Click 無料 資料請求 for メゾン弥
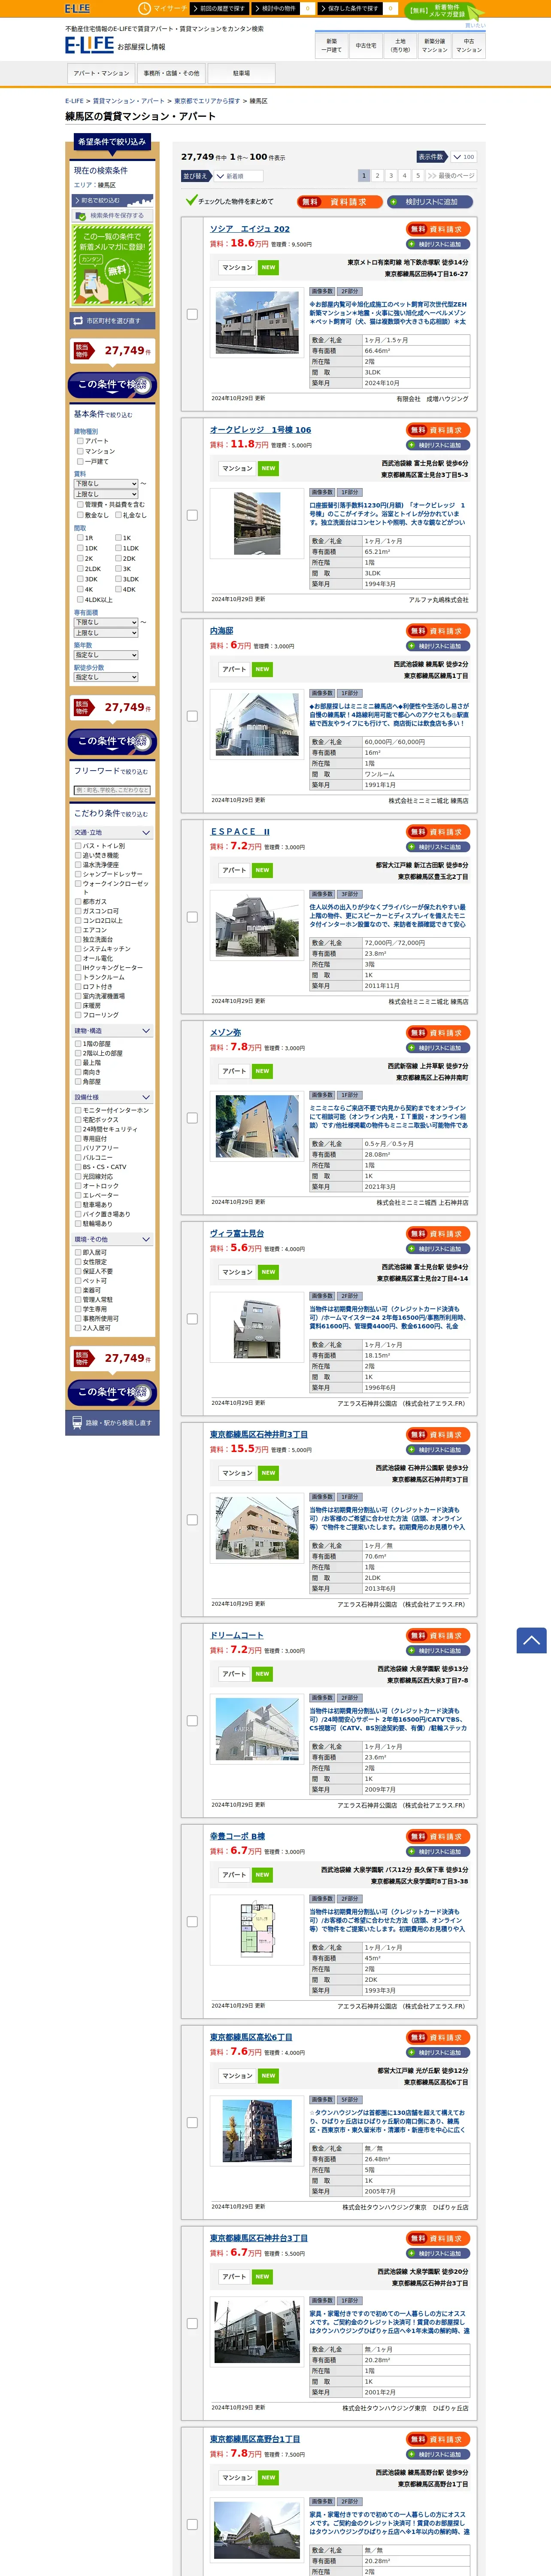This screenshot has height=2576, width=551. coord(438,1033)
